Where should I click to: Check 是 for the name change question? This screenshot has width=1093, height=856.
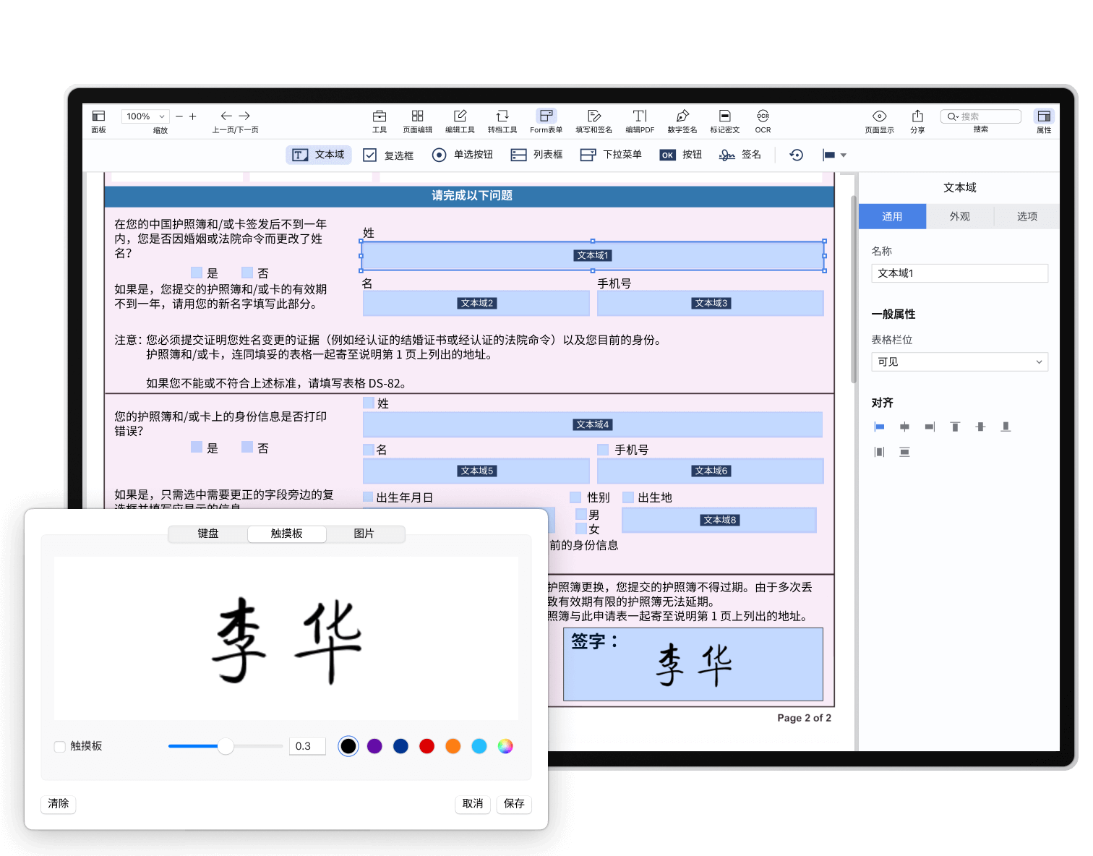(x=197, y=273)
